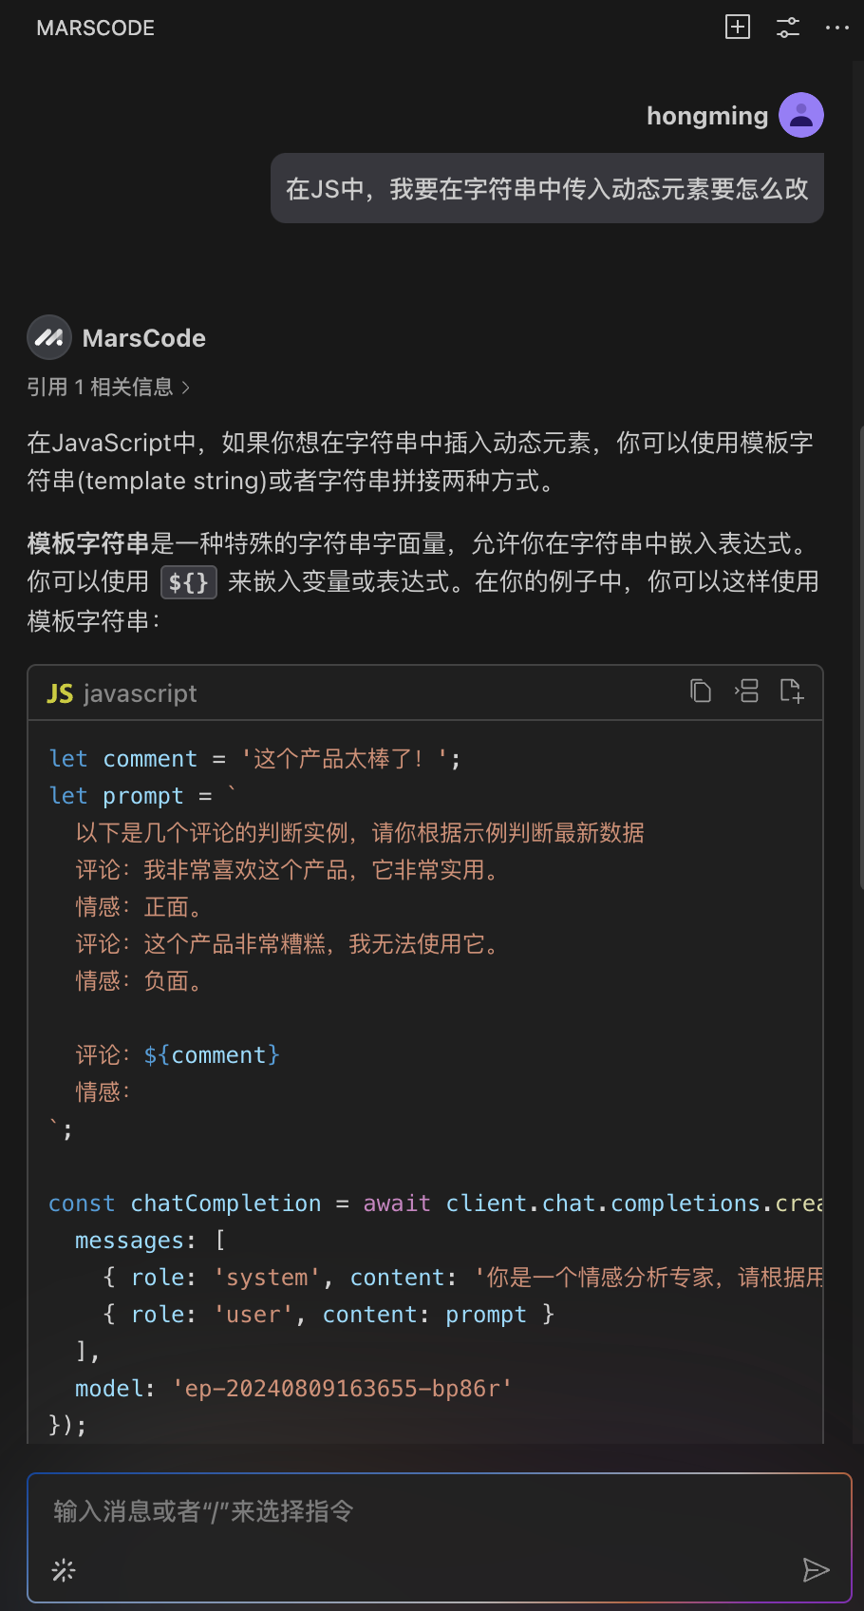Click the hongming purple user avatar
This screenshot has height=1611, width=864.
(801, 115)
